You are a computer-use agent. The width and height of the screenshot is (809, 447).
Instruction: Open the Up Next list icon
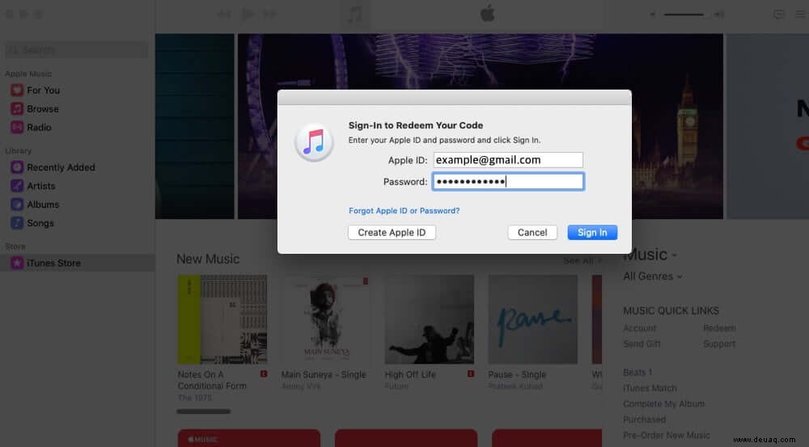800,15
